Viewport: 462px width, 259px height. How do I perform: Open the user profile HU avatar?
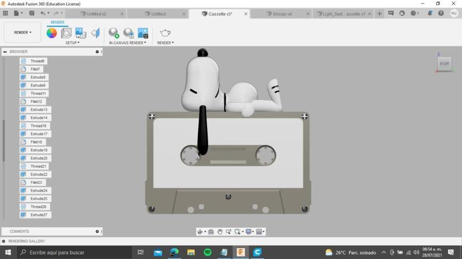point(454,13)
